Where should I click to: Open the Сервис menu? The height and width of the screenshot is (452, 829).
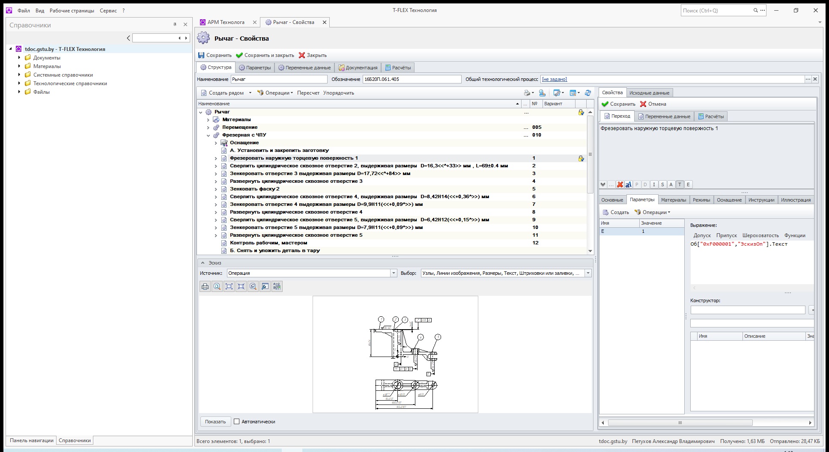pos(108,10)
